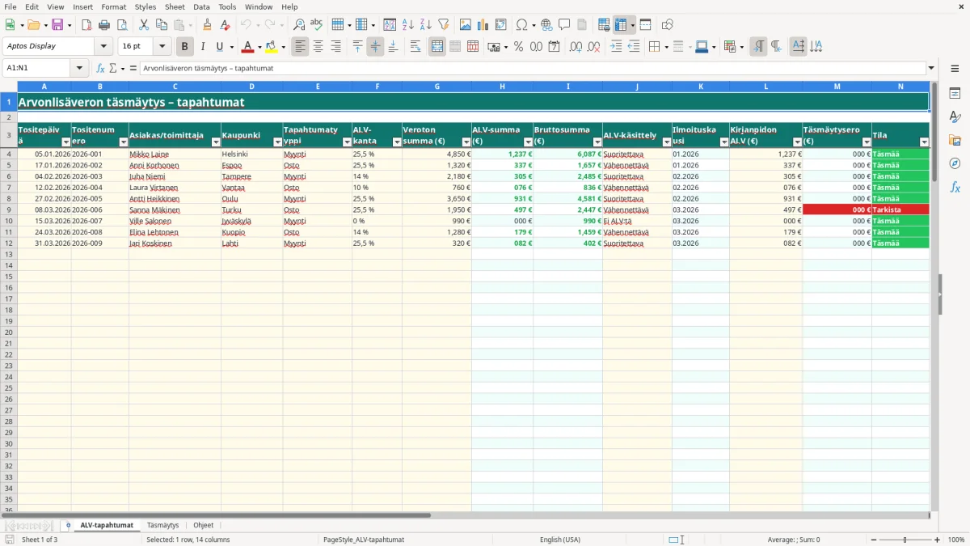The height and width of the screenshot is (546, 970).
Task: Open filter dropdown for Kaupunki column
Action: [x=277, y=142]
